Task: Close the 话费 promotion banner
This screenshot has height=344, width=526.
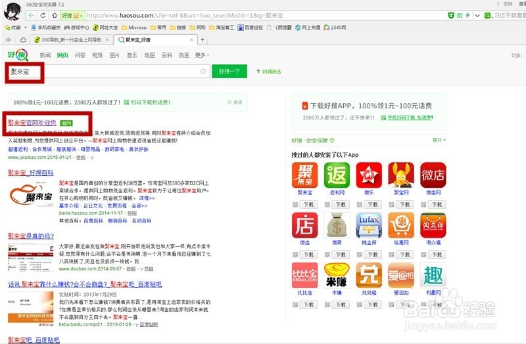Action: [x=235, y=102]
